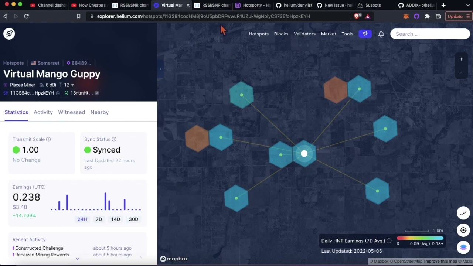The height and width of the screenshot is (266, 473).
Task: Click the white selected hotspot marker
Action: (x=304, y=154)
